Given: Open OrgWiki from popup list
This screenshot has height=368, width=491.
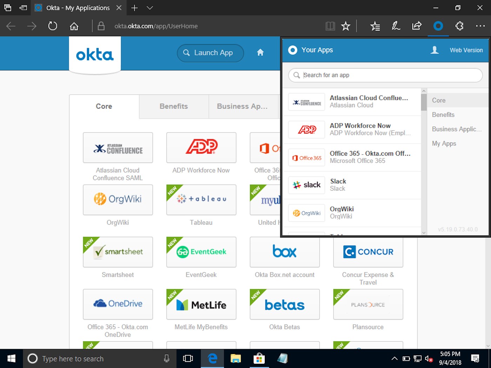Looking at the screenshot, I should click(x=352, y=213).
